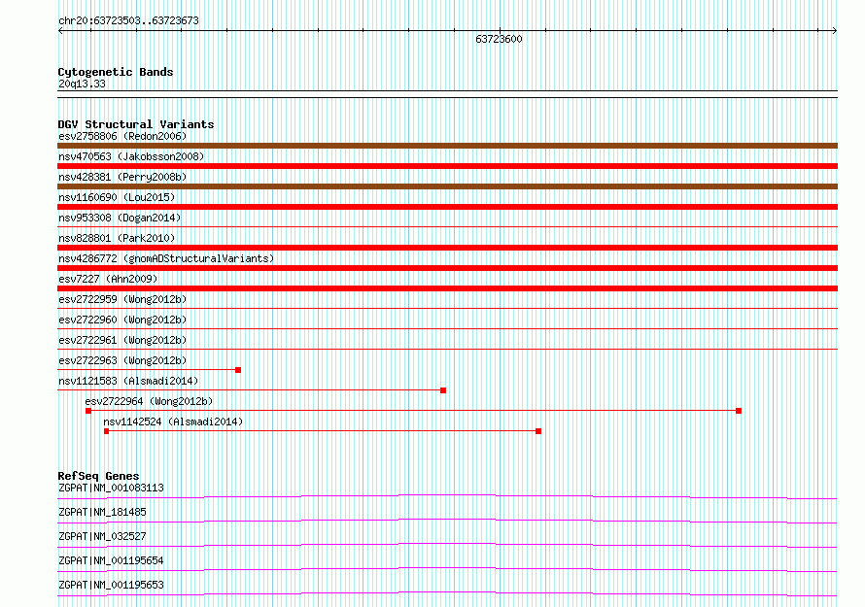The width and height of the screenshot is (865, 607).
Task: Open transcript ZGPAT|NM_032527 label
Action: point(102,536)
